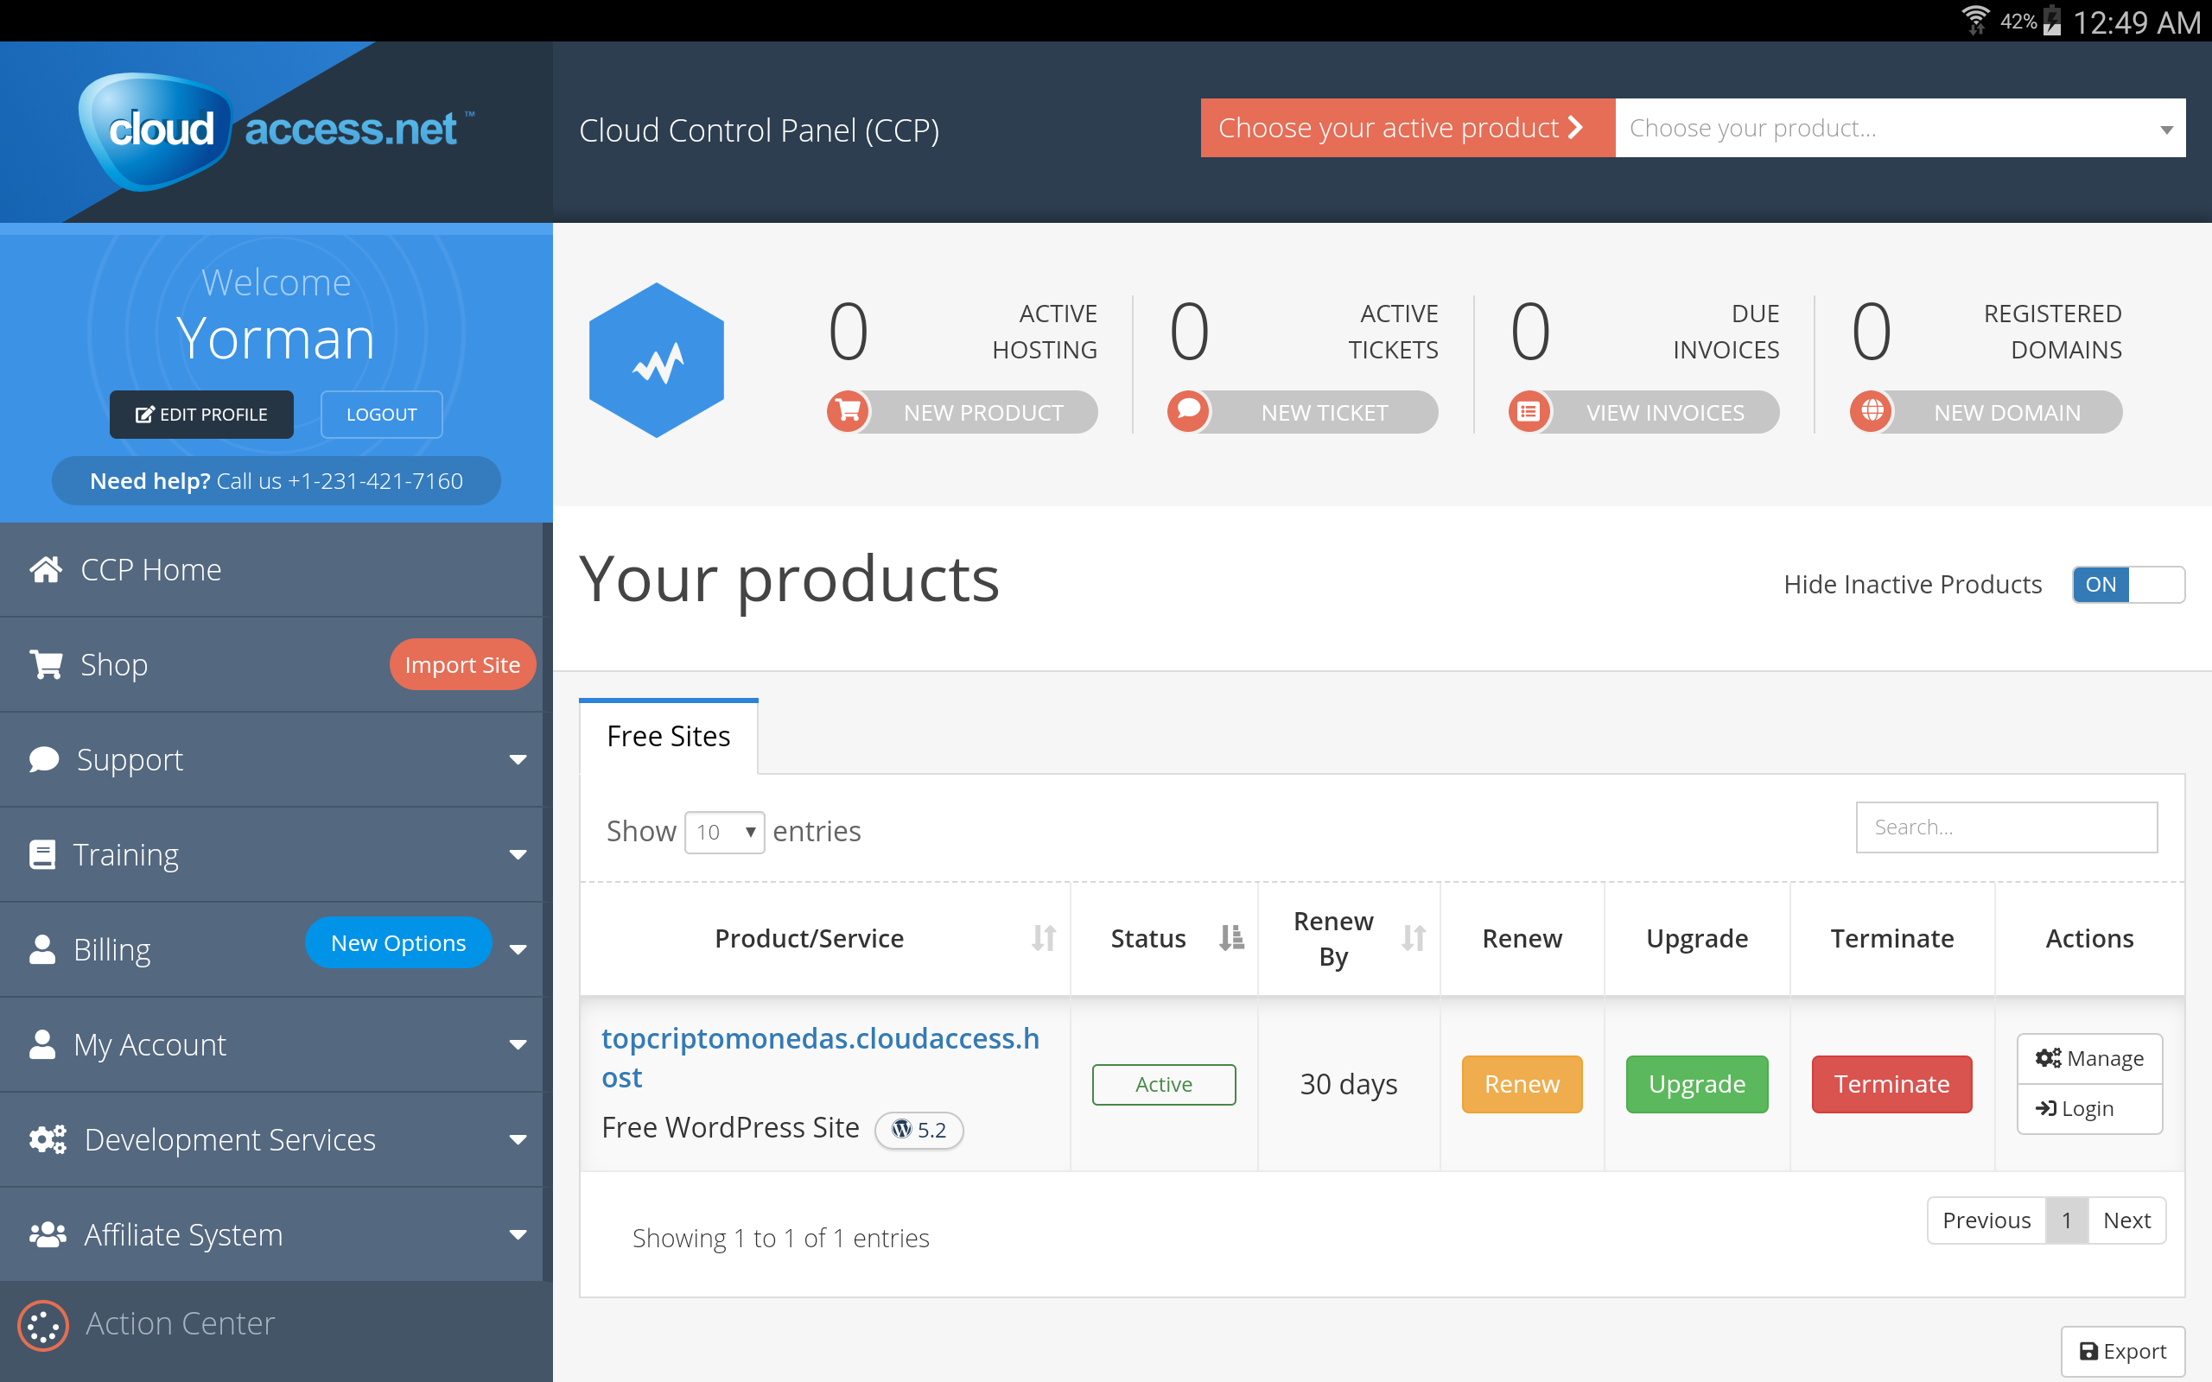Image resolution: width=2212 pixels, height=1382 pixels.
Task: Click the blue hexagon activity icon
Action: click(657, 361)
